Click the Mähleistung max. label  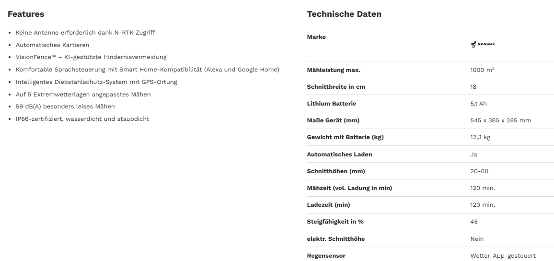[334, 70]
